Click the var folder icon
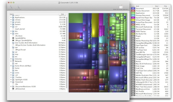 pyautogui.click(x=13, y=52)
